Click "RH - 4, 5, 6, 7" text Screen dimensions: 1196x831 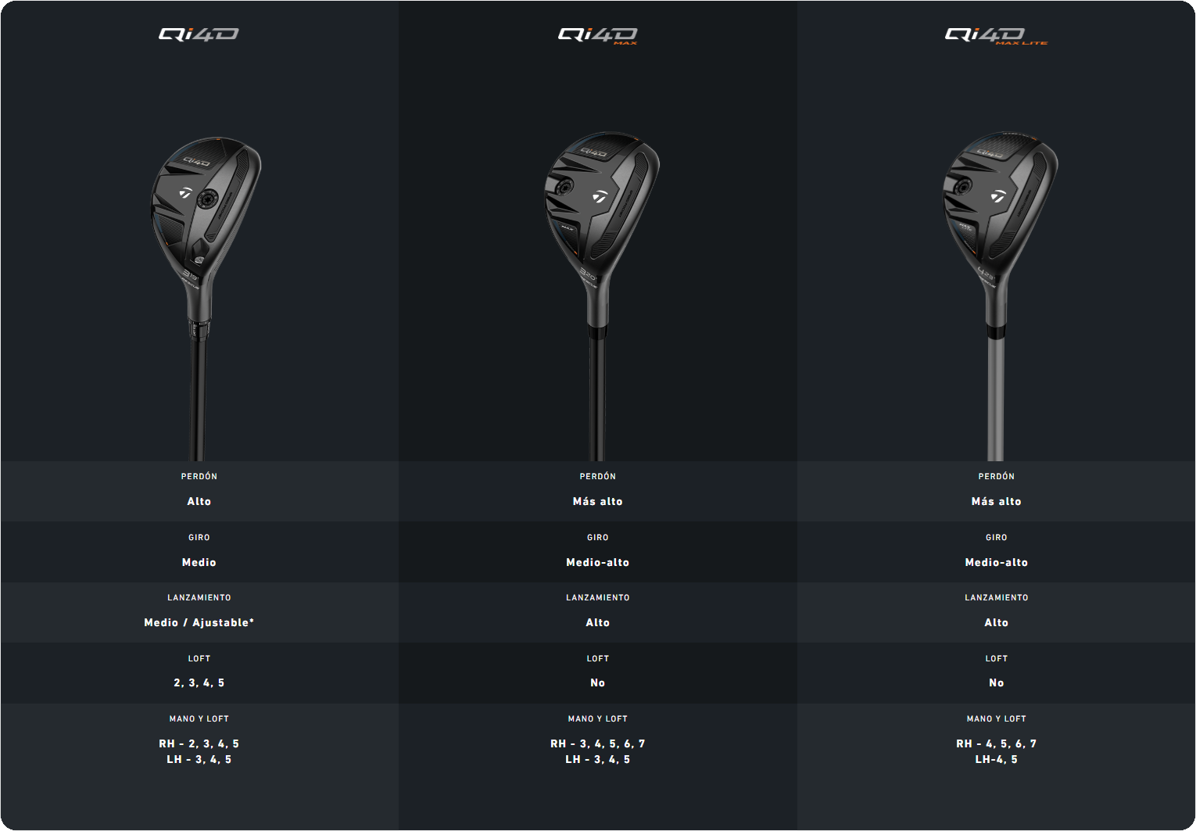(997, 743)
